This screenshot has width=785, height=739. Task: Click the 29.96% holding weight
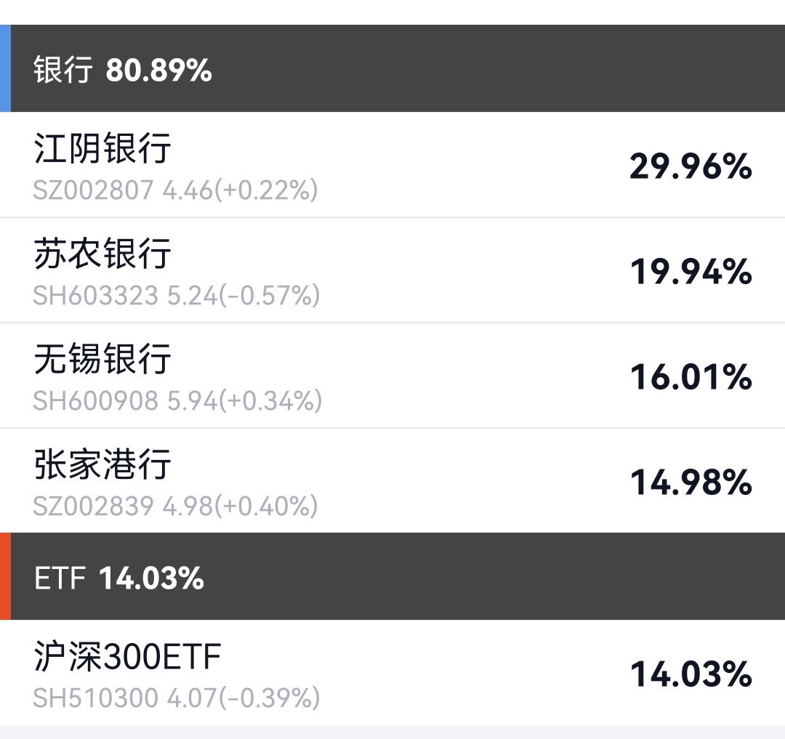691,167
